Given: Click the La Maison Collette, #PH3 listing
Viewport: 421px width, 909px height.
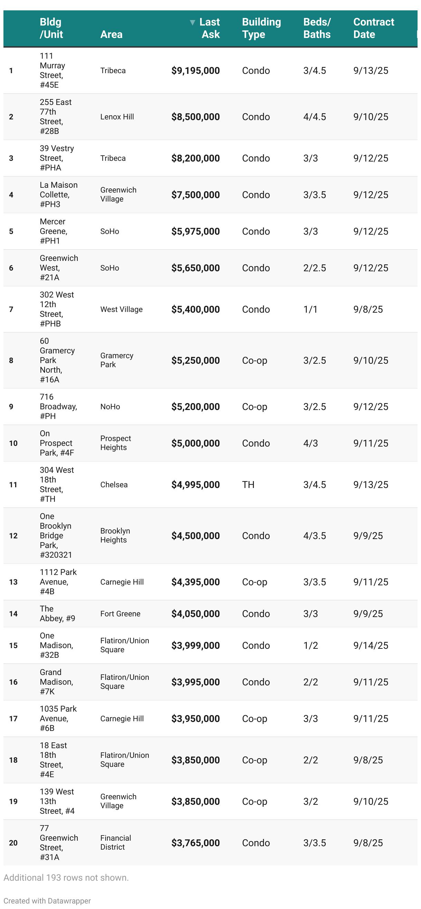Looking at the screenshot, I should coord(58,194).
